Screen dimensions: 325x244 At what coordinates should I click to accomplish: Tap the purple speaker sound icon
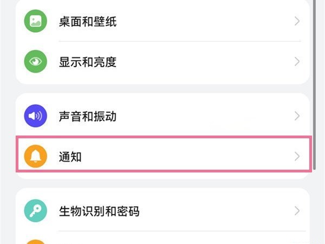[36, 116]
